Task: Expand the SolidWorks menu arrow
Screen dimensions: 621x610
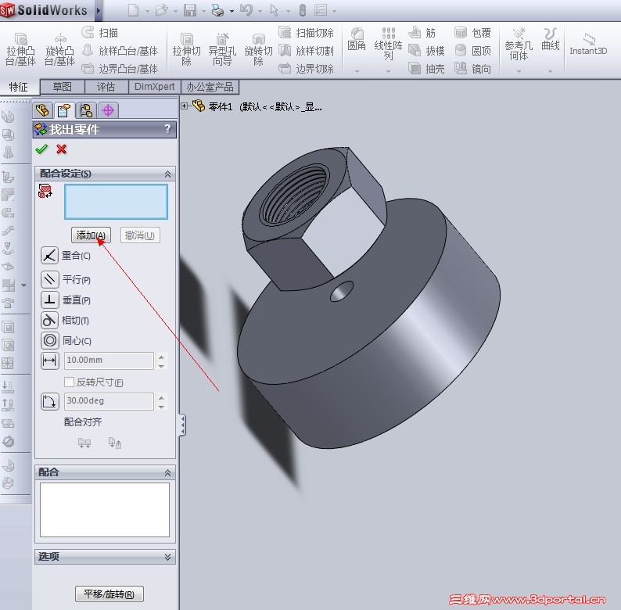Action: pos(99,10)
